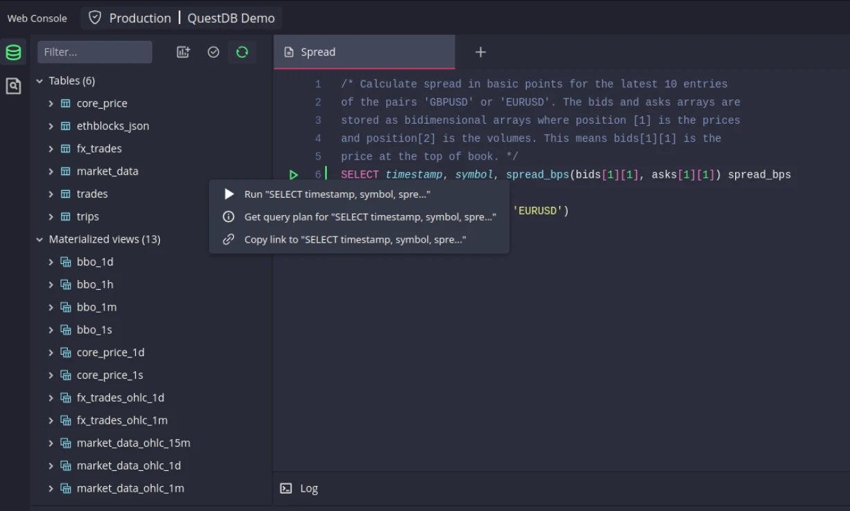Image resolution: width=850 pixels, height=511 pixels.
Task: Click the materialized view icon for bbo_1h
Action: coord(66,284)
